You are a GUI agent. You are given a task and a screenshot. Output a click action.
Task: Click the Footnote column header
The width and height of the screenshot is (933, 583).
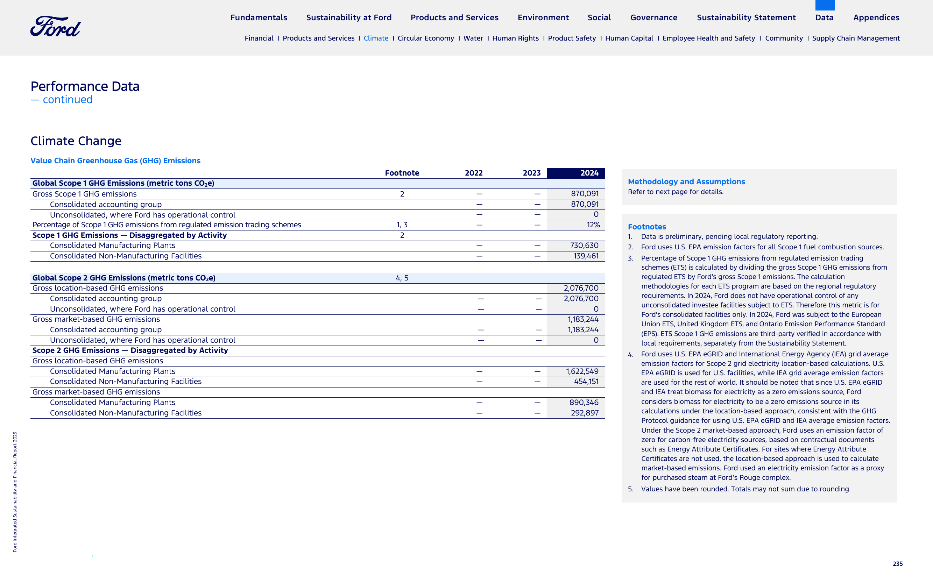(402, 173)
